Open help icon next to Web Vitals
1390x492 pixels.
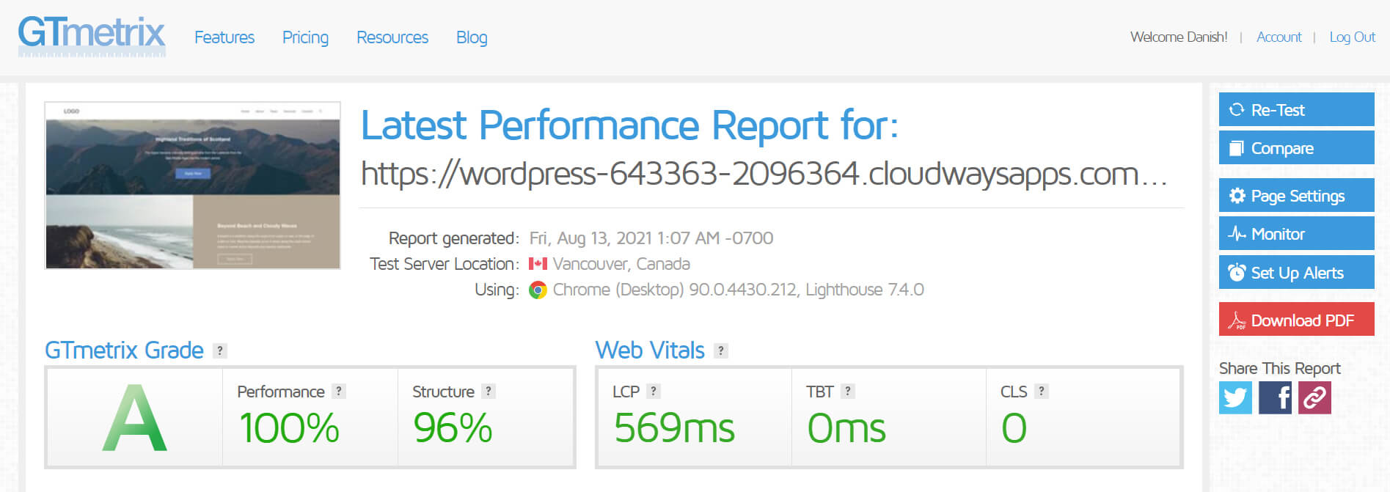pos(721,350)
